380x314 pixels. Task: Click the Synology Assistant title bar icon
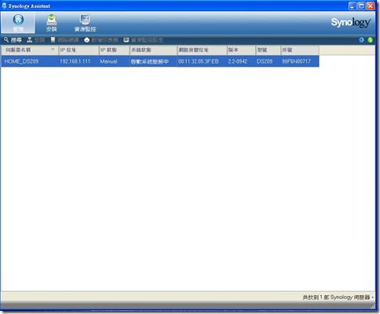[x=4, y=5]
